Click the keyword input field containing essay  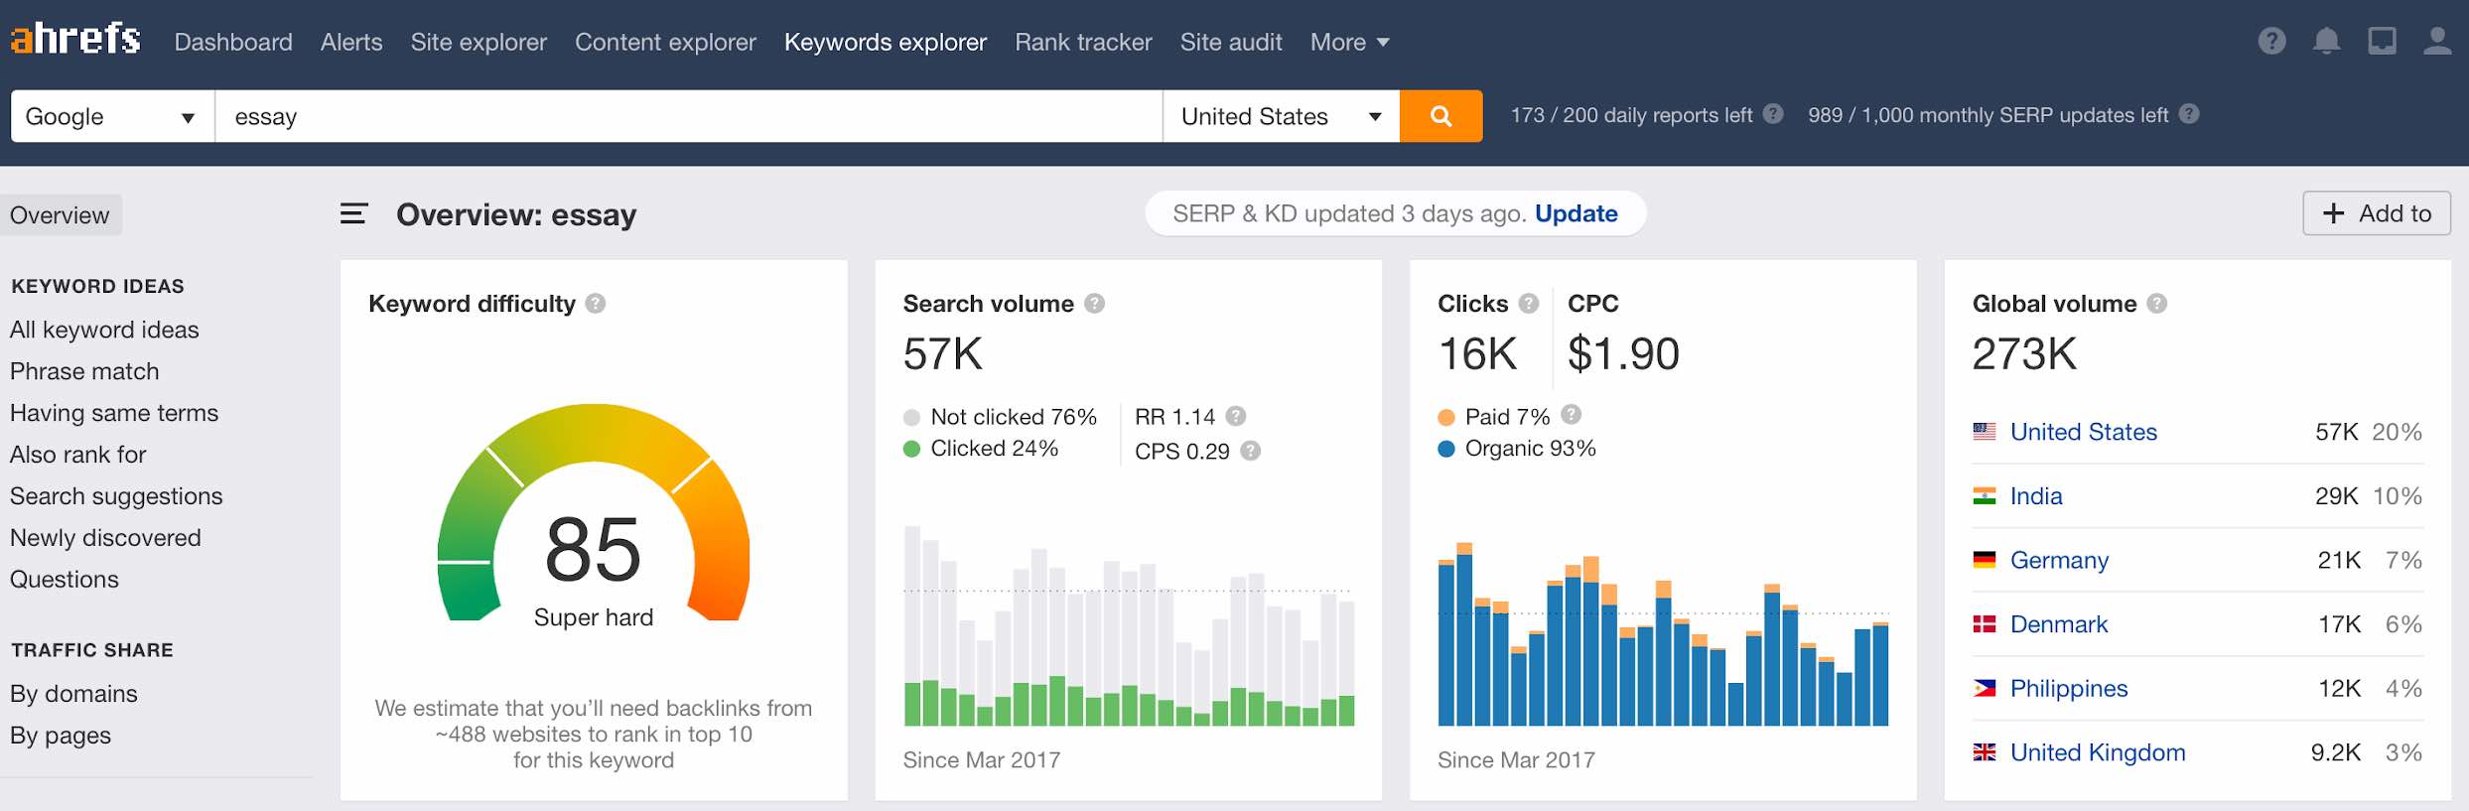(x=688, y=116)
